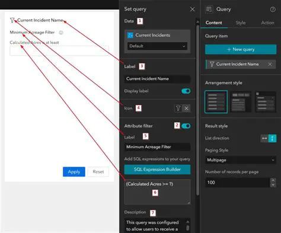Click the 'Calculated Acres is at least' text

tap(34, 43)
